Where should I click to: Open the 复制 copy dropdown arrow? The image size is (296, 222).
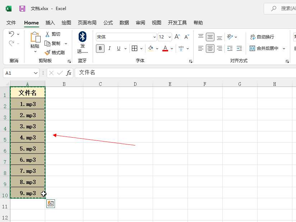click(66, 43)
